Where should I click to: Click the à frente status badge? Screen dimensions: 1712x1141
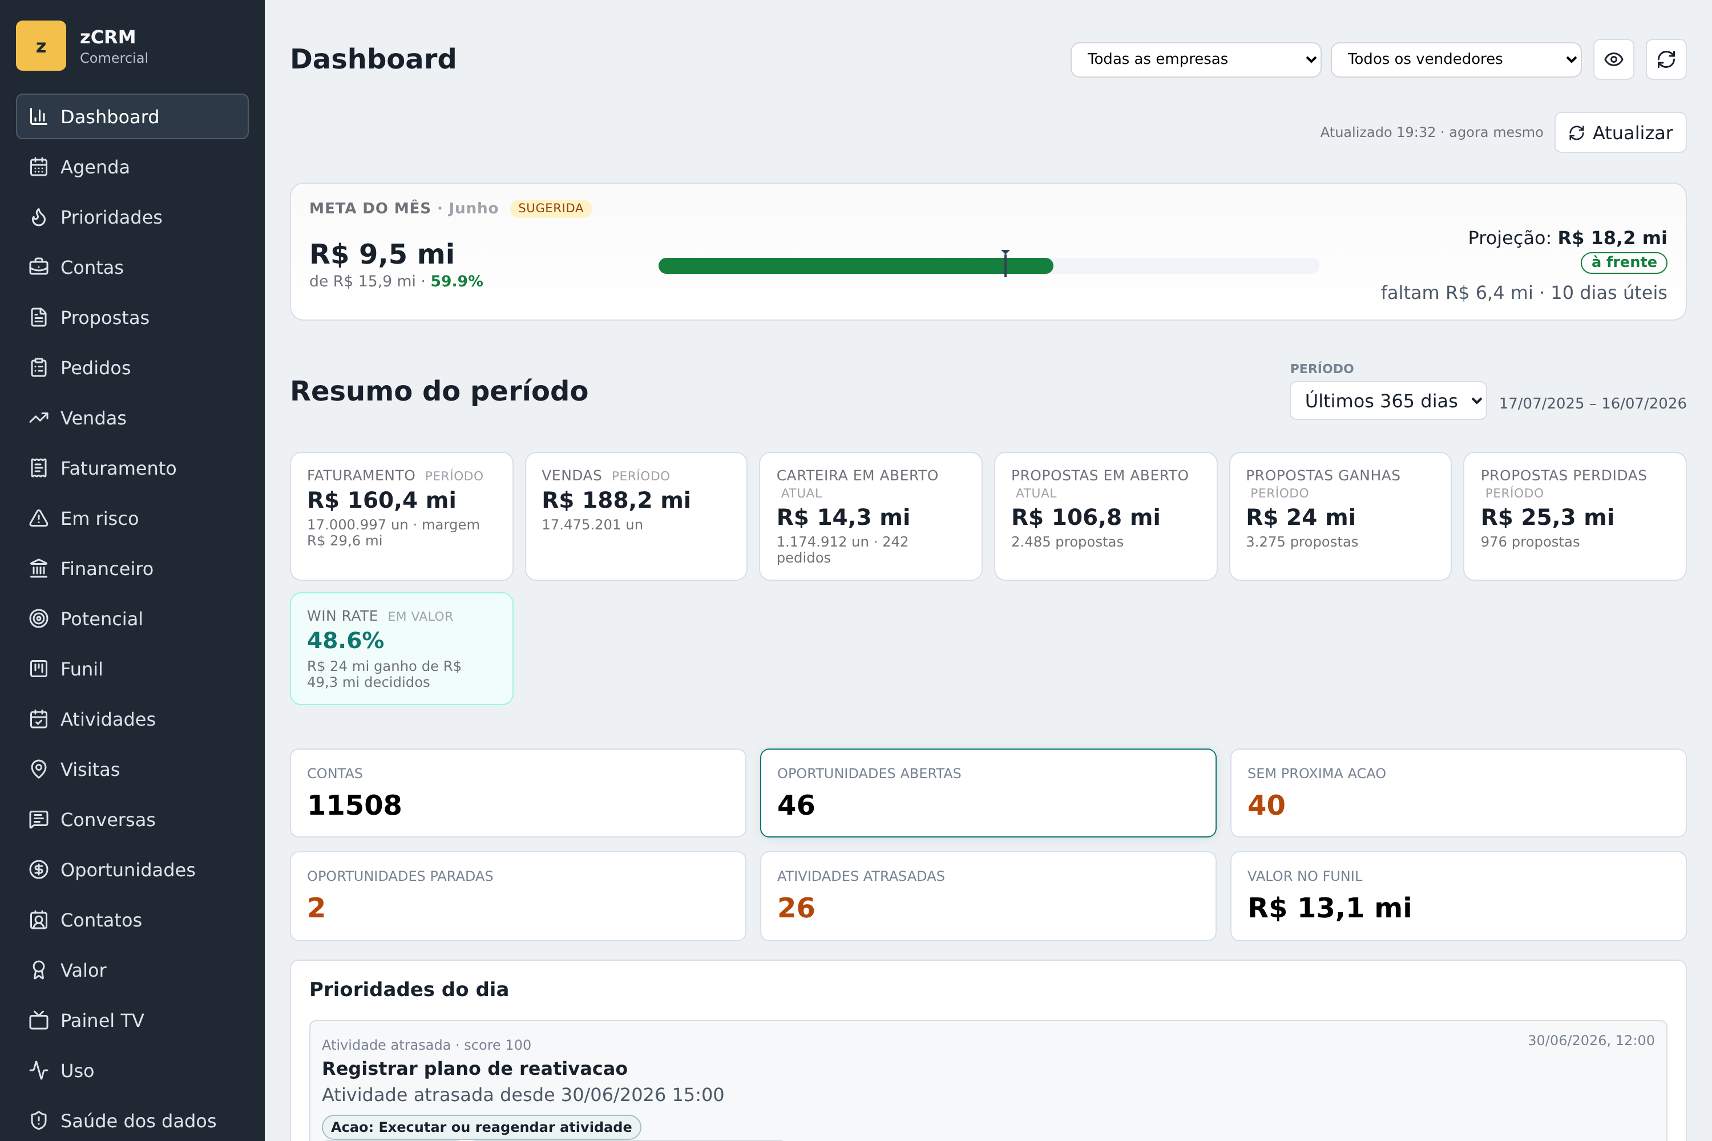coord(1623,262)
